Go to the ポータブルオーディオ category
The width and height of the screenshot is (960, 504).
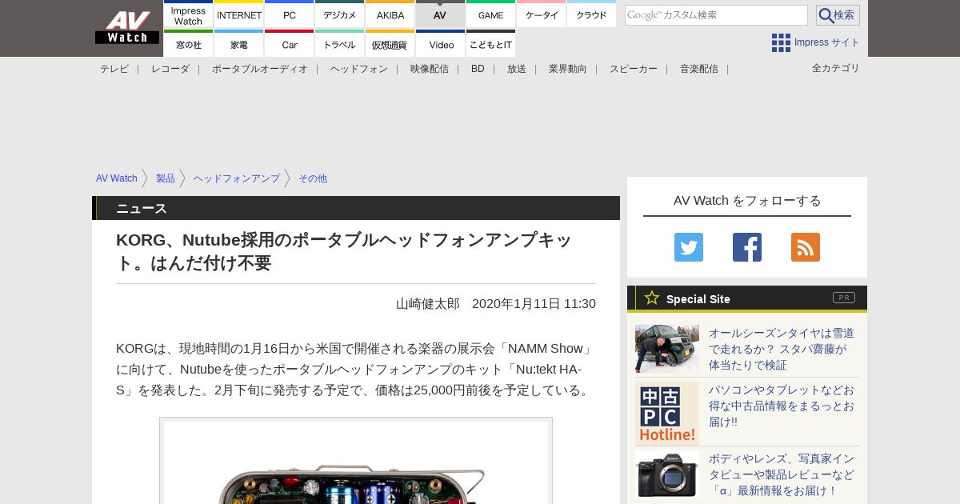[260, 69]
